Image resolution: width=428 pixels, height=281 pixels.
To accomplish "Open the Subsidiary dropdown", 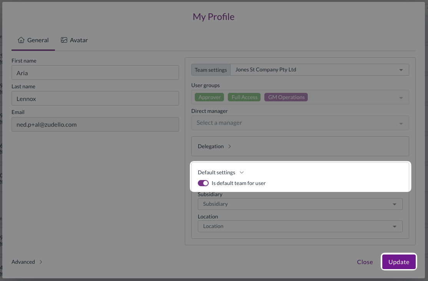I will (300, 204).
